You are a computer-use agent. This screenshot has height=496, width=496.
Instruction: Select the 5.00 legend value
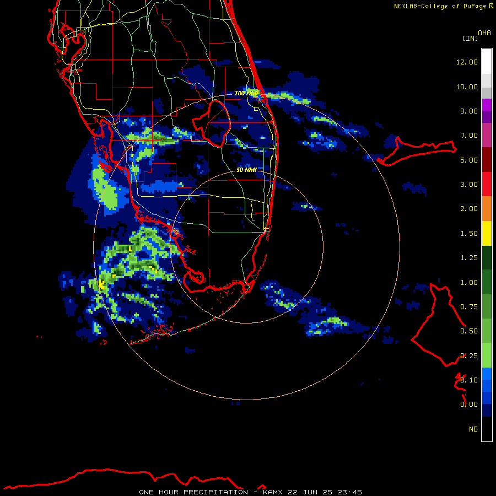[469, 160]
